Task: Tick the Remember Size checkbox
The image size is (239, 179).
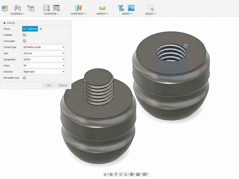Action: click(x=24, y=78)
